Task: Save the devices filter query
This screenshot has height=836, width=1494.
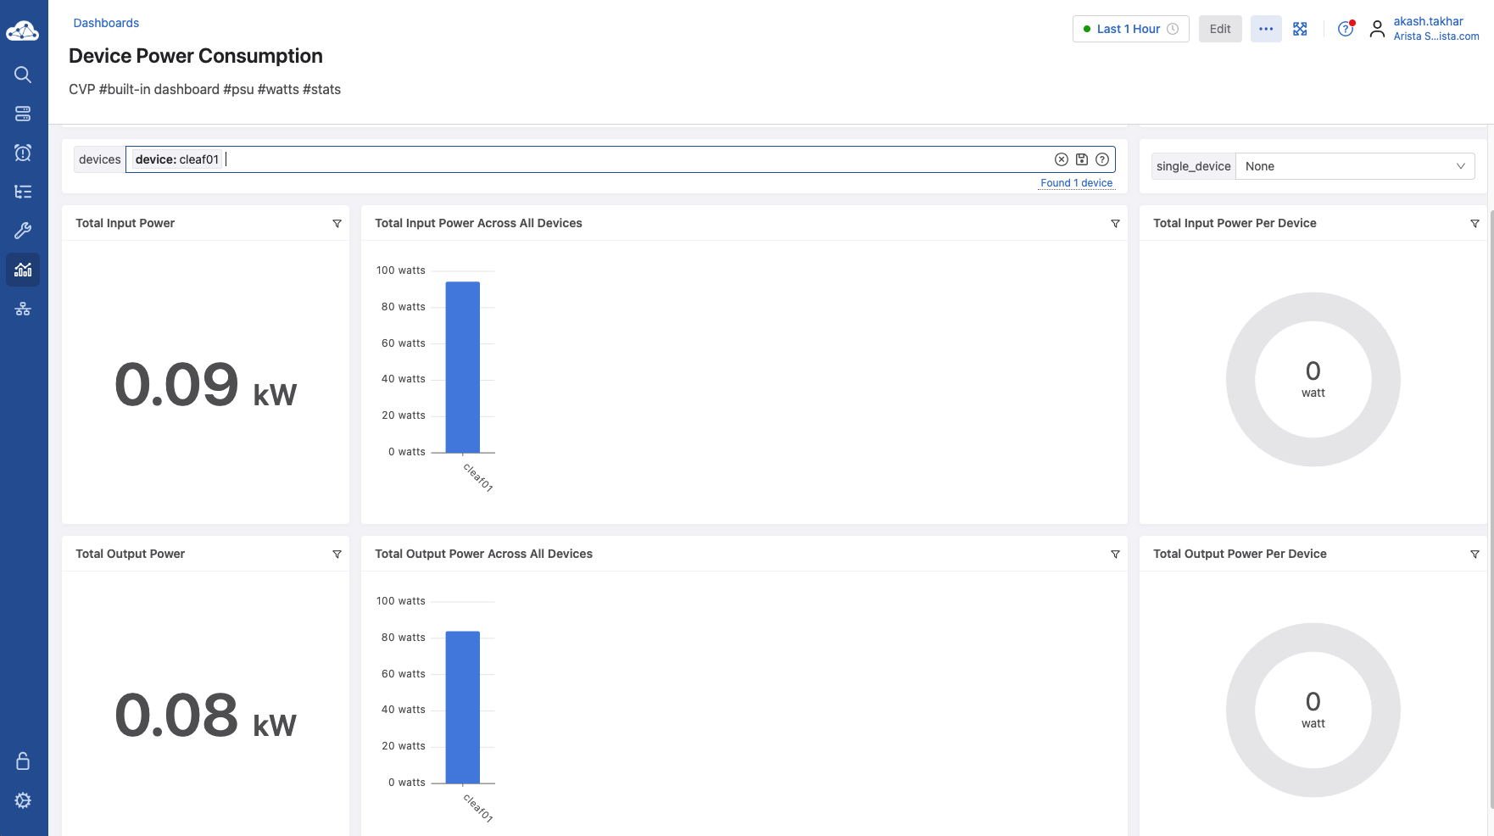Action: 1082,159
